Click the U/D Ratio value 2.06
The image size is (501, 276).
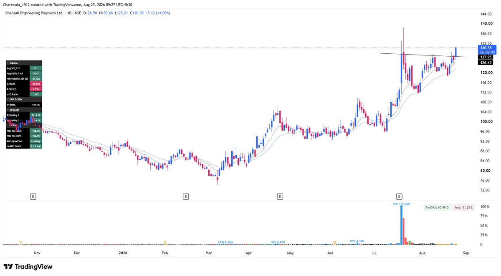(35, 94)
